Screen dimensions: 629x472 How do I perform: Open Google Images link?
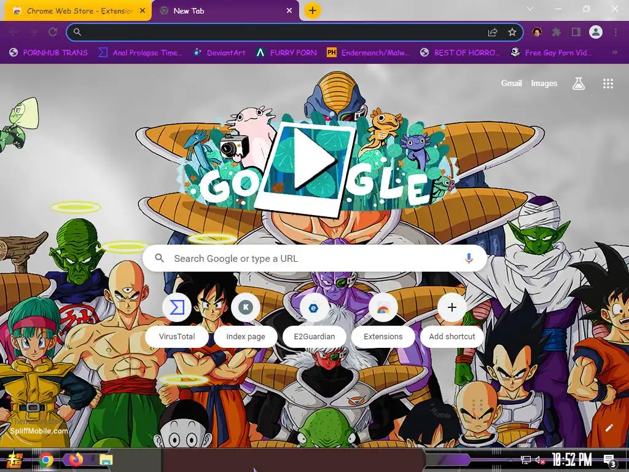click(x=544, y=83)
